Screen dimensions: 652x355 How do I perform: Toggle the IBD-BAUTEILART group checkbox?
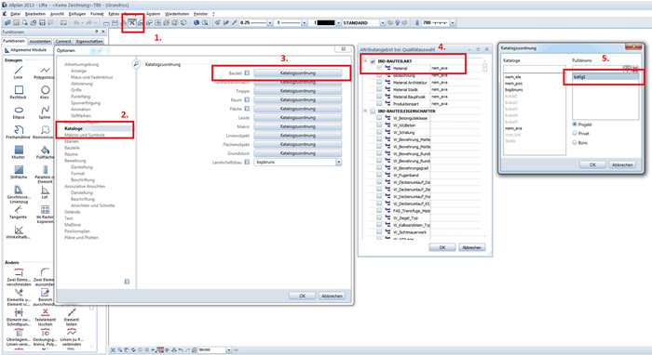pyautogui.click(x=373, y=61)
